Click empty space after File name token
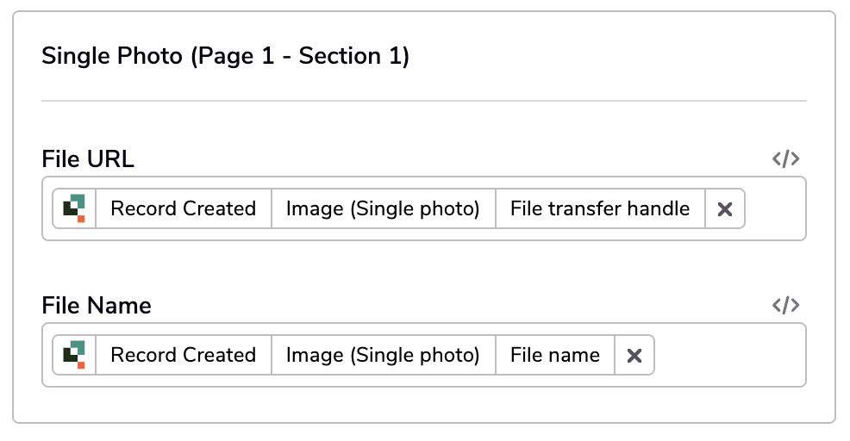Screen dimensions: 850x441 click(x=729, y=356)
